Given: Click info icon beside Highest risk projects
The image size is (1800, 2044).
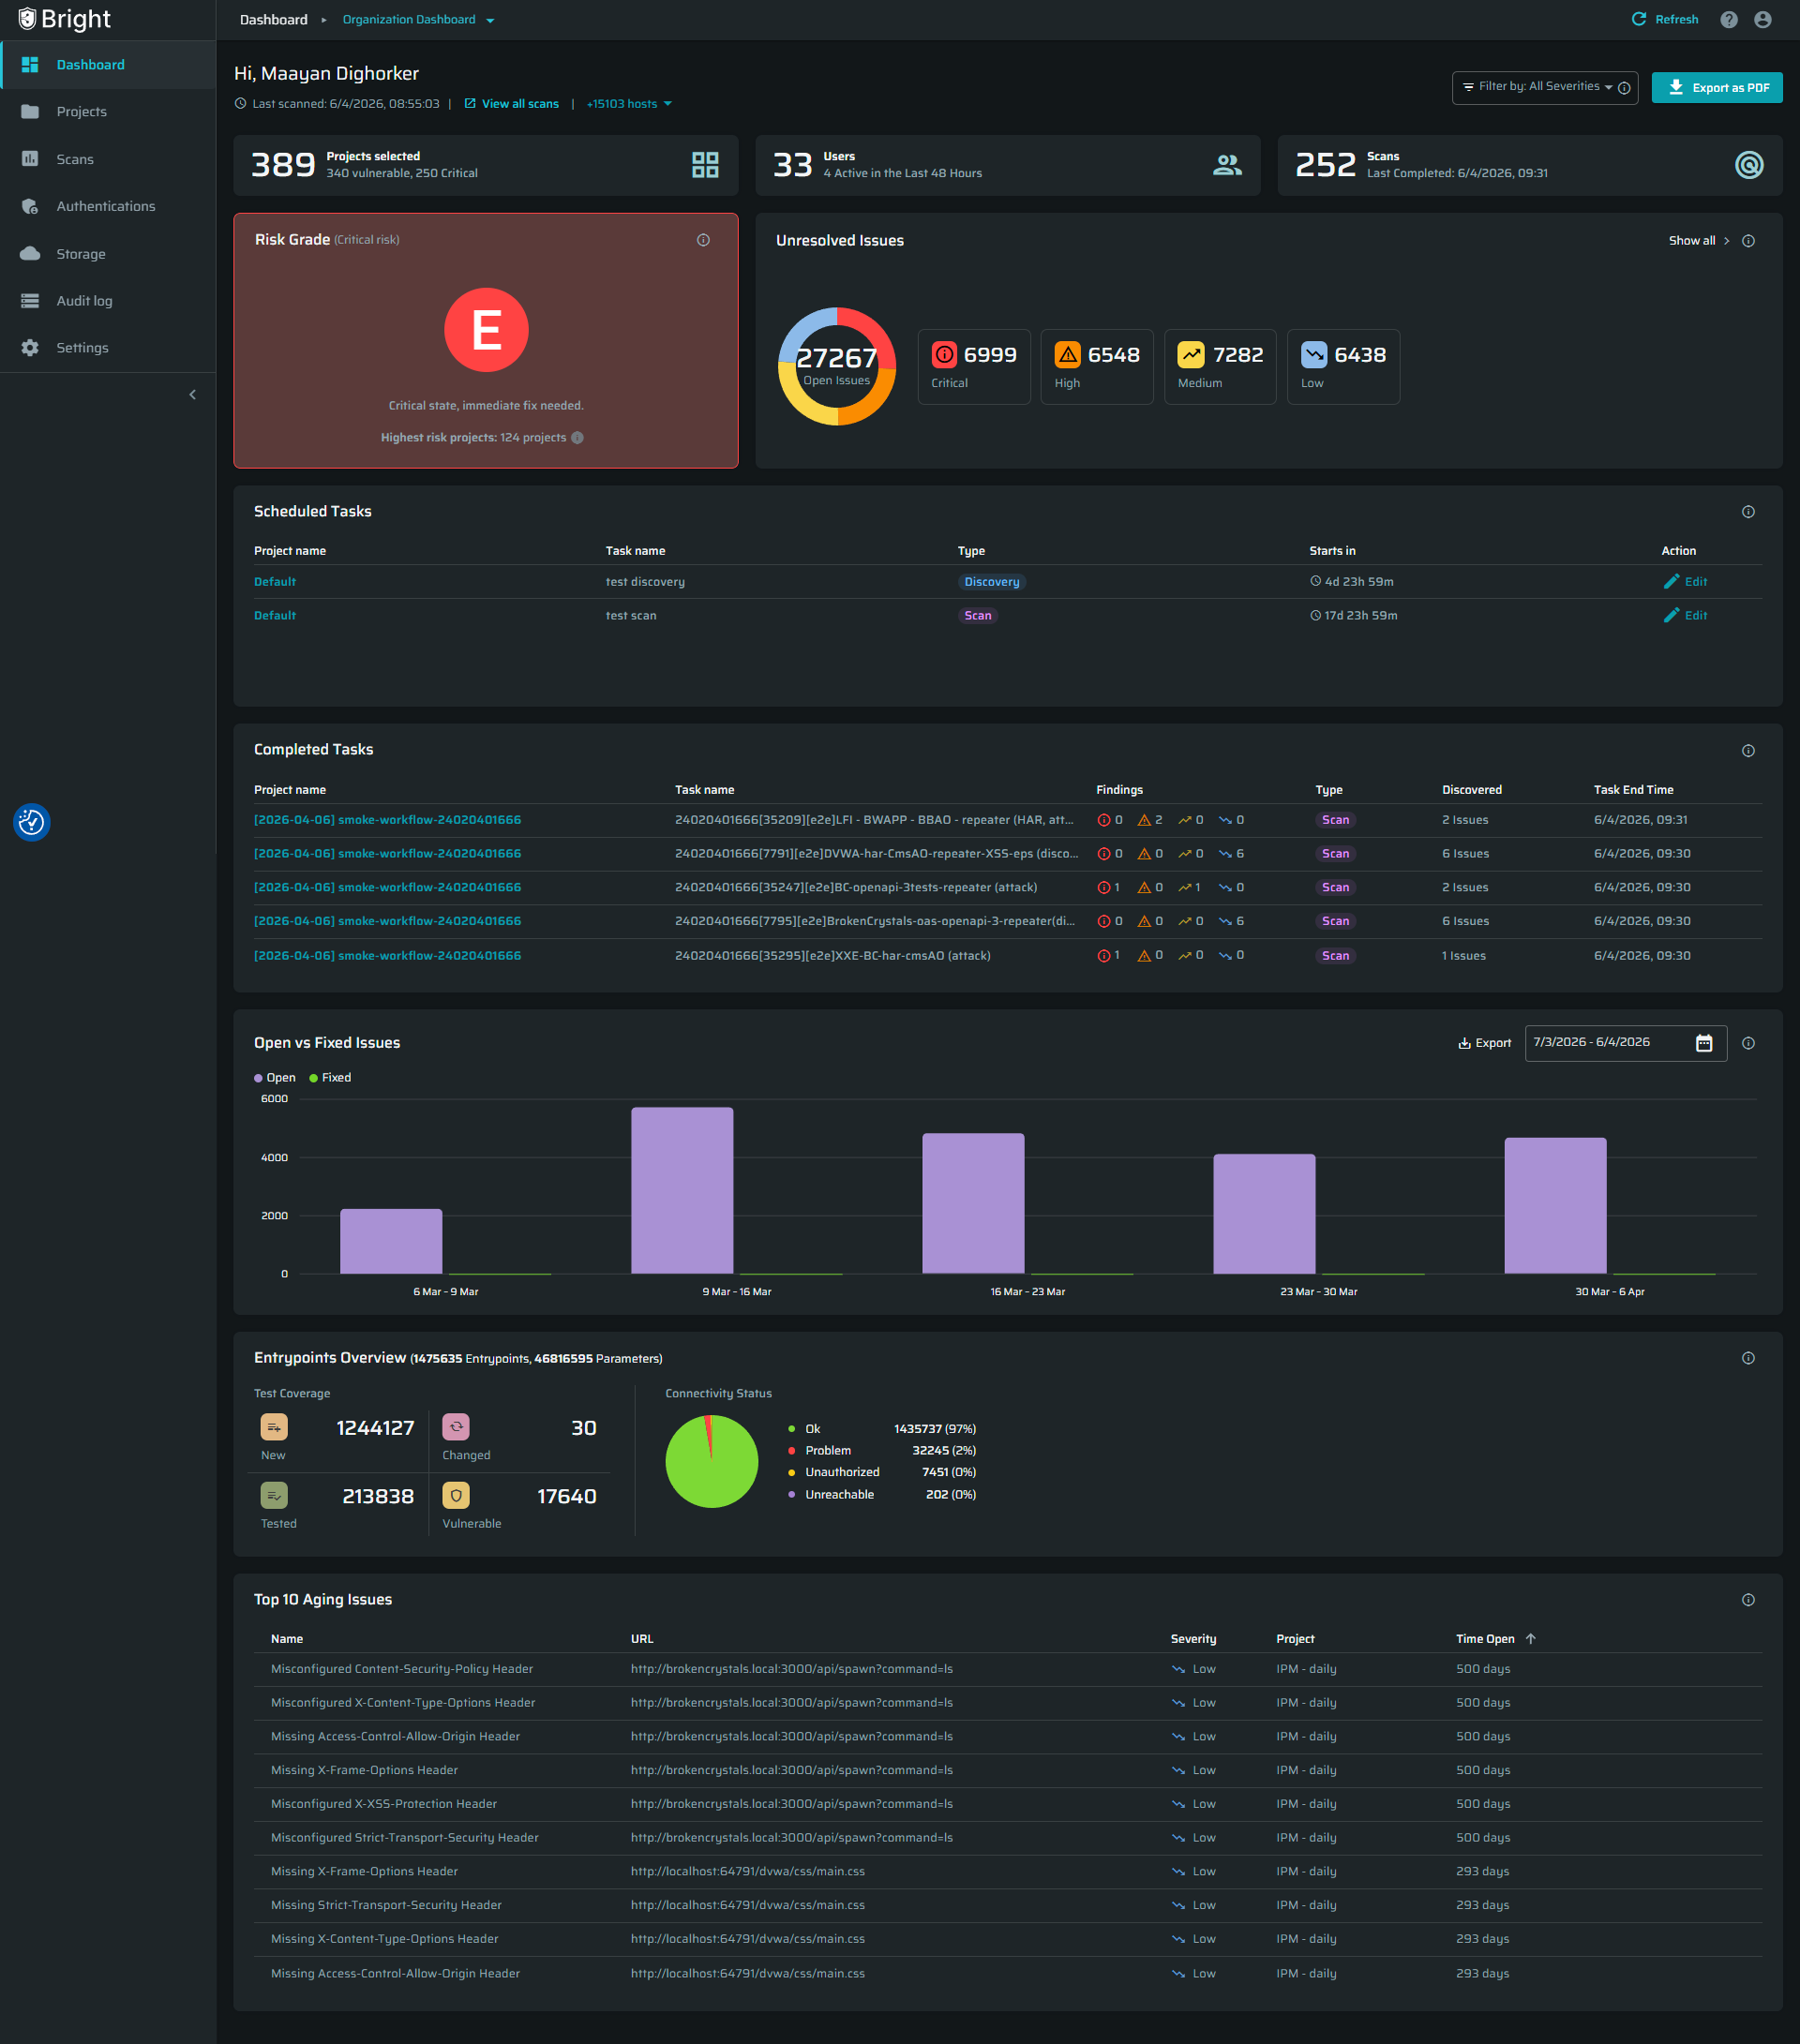Looking at the screenshot, I should [x=577, y=438].
